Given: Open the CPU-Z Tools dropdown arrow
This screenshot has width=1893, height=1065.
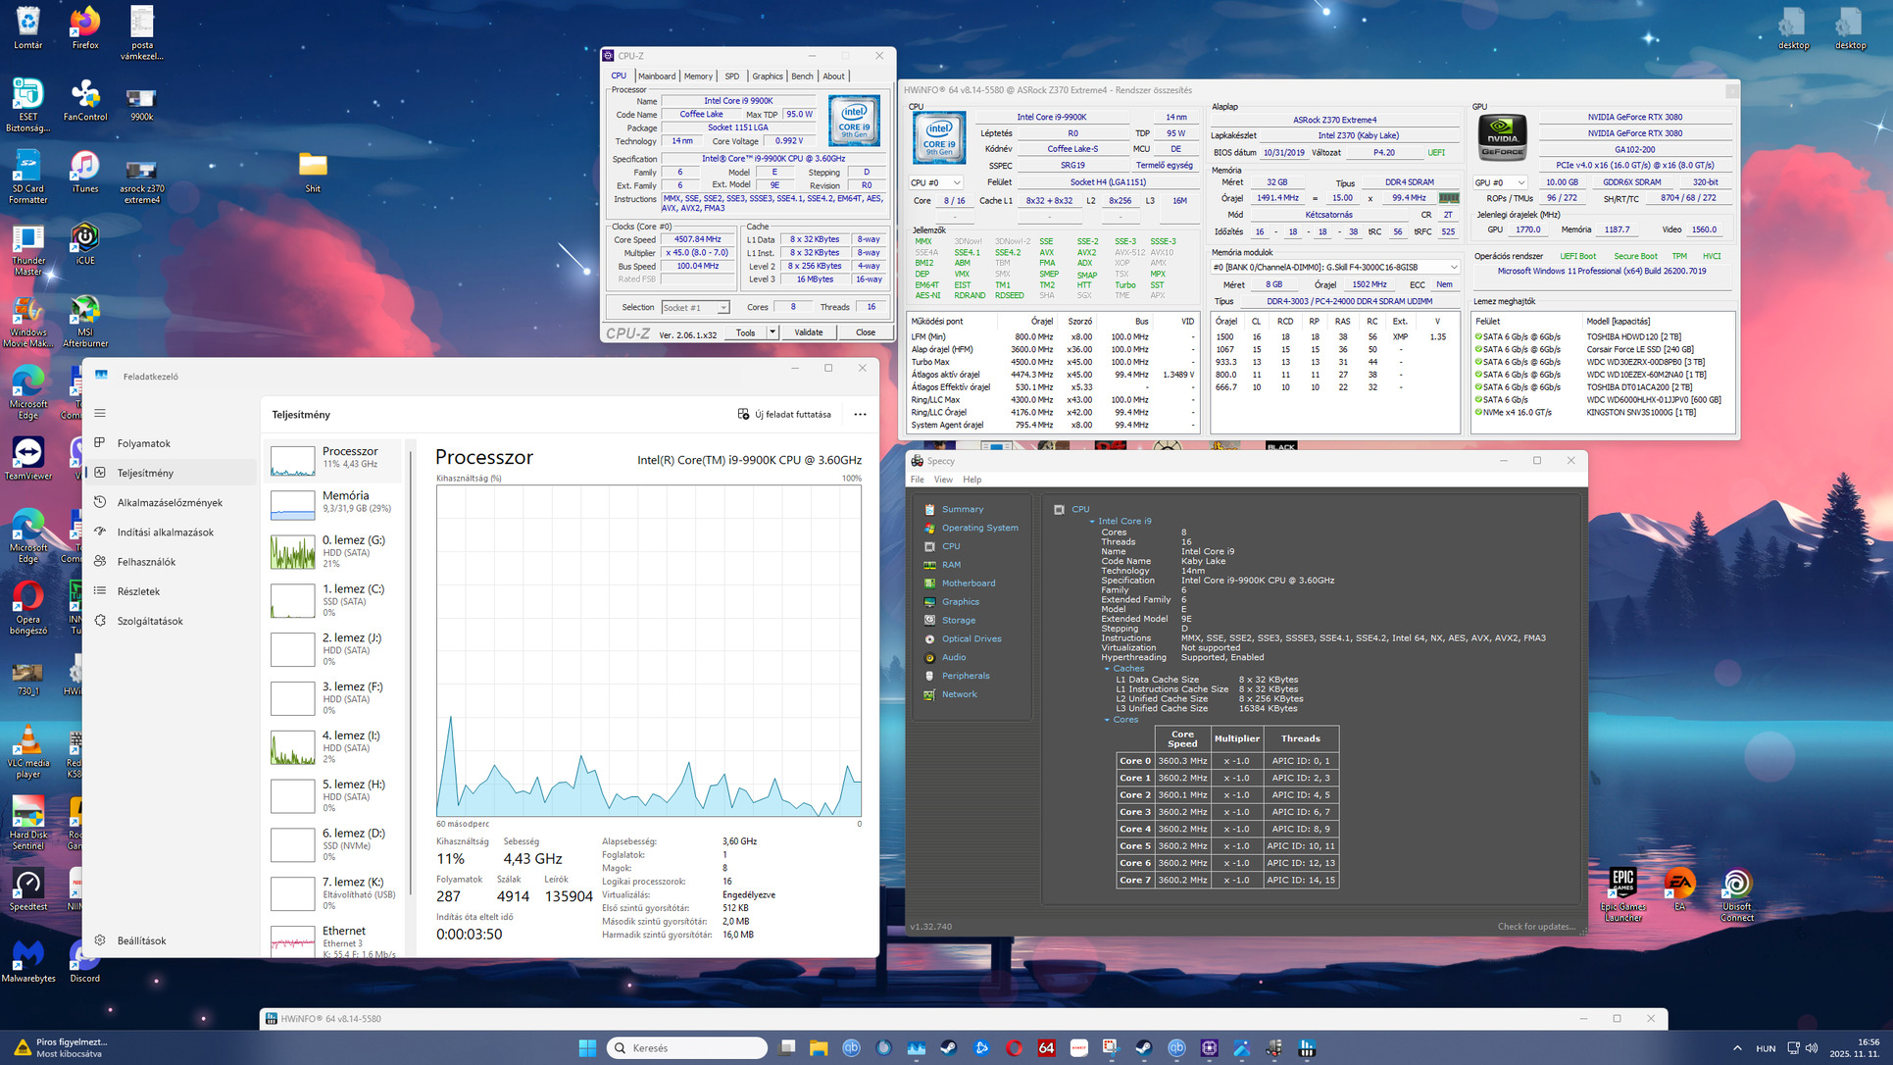Looking at the screenshot, I should [772, 332].
